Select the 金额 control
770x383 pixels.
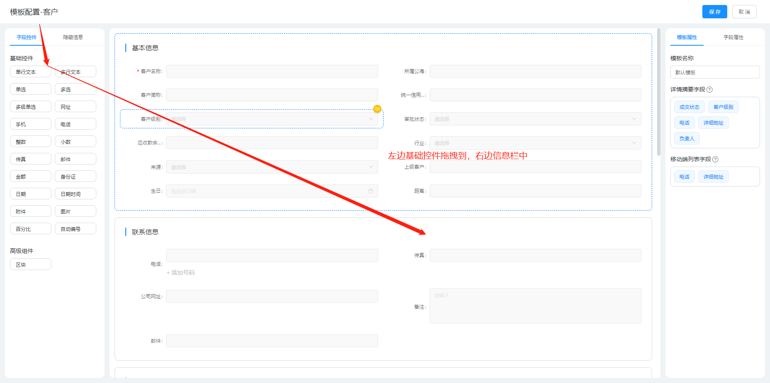(x=31, y=176)
